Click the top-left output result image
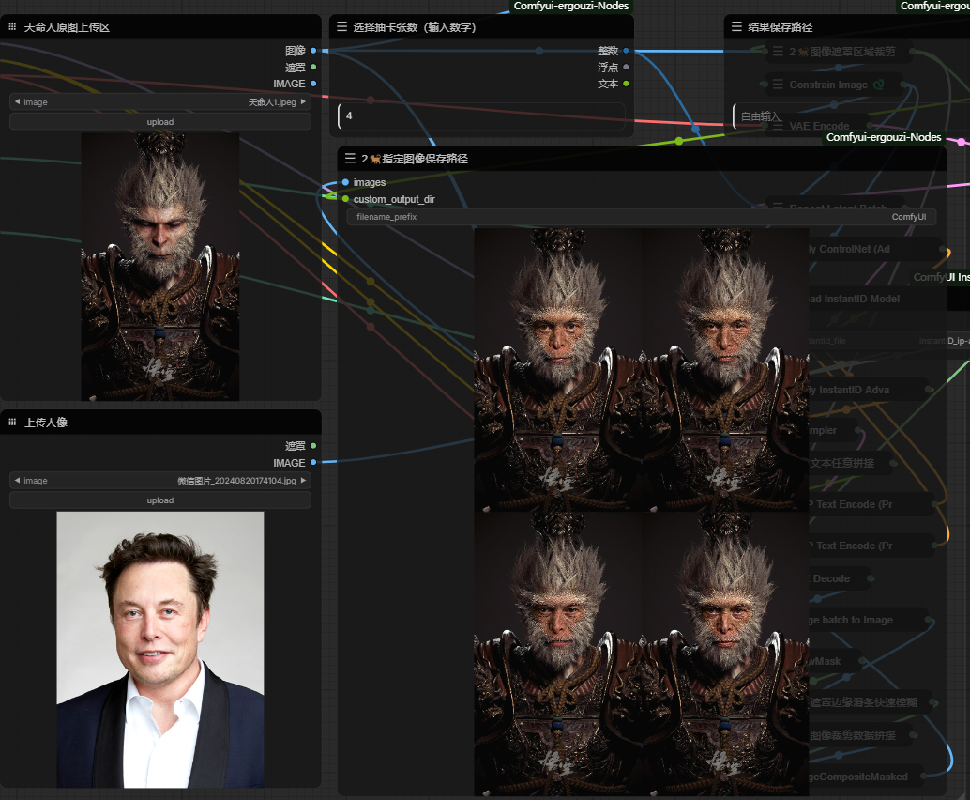Image resolution: width=970 pixels, height=800 pixels. tap(557, 370)
